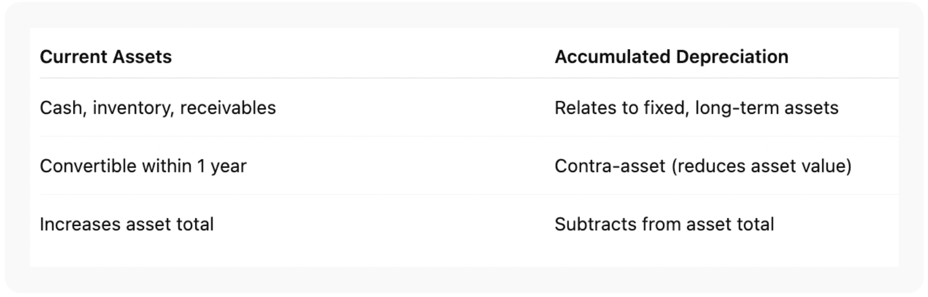Select the "Convertible within 1 year" cell
This screenshot has height=297, width=928.
(143, 166)
